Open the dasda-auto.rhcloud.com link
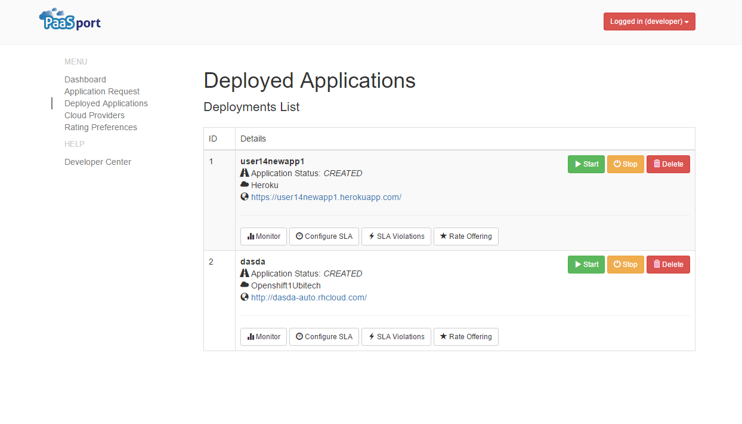The image size is (742, 424). 309,297
